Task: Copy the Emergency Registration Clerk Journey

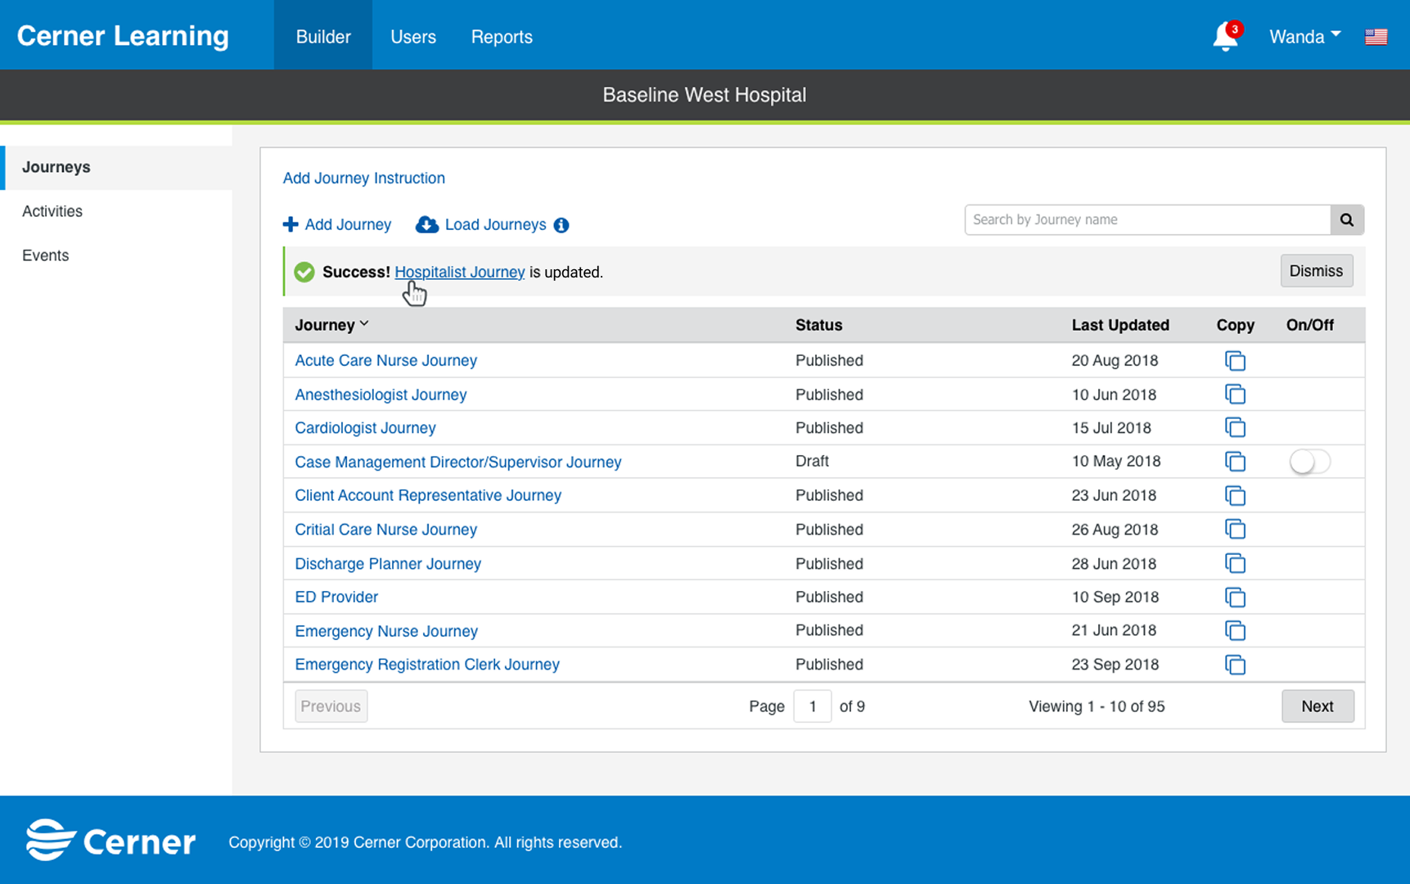Action: pyautogui.click(x=1235, y=665)
